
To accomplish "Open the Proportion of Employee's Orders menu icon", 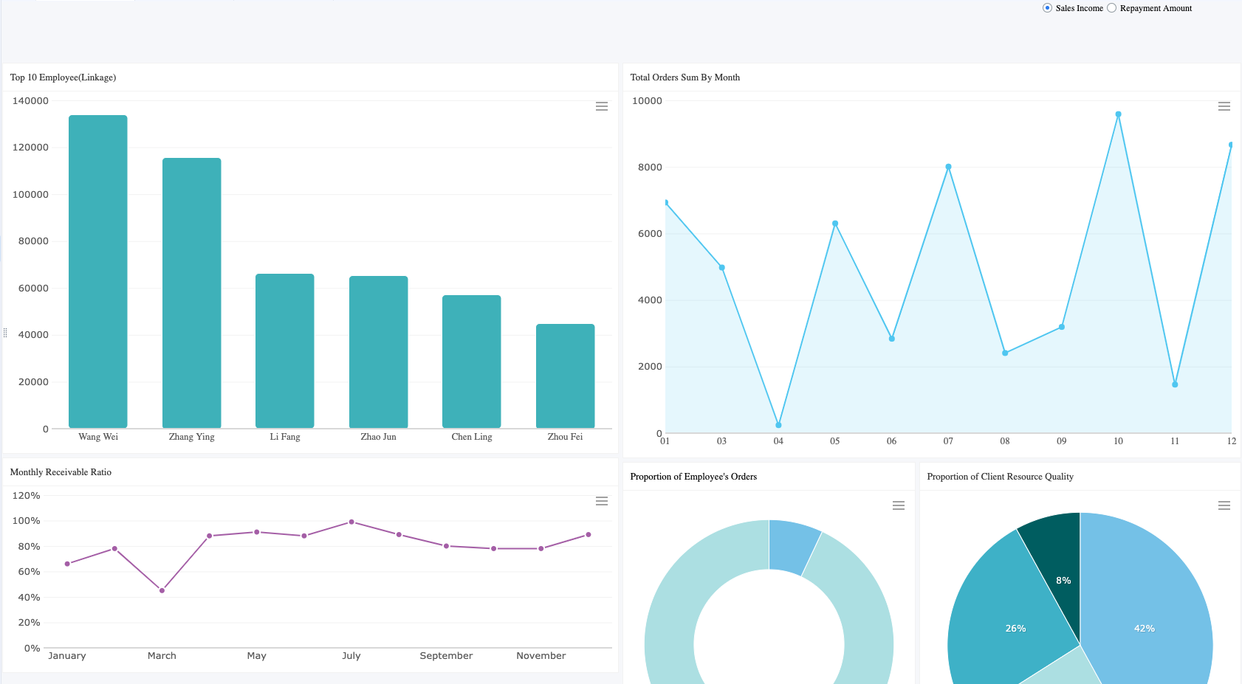I will [899, 505].
